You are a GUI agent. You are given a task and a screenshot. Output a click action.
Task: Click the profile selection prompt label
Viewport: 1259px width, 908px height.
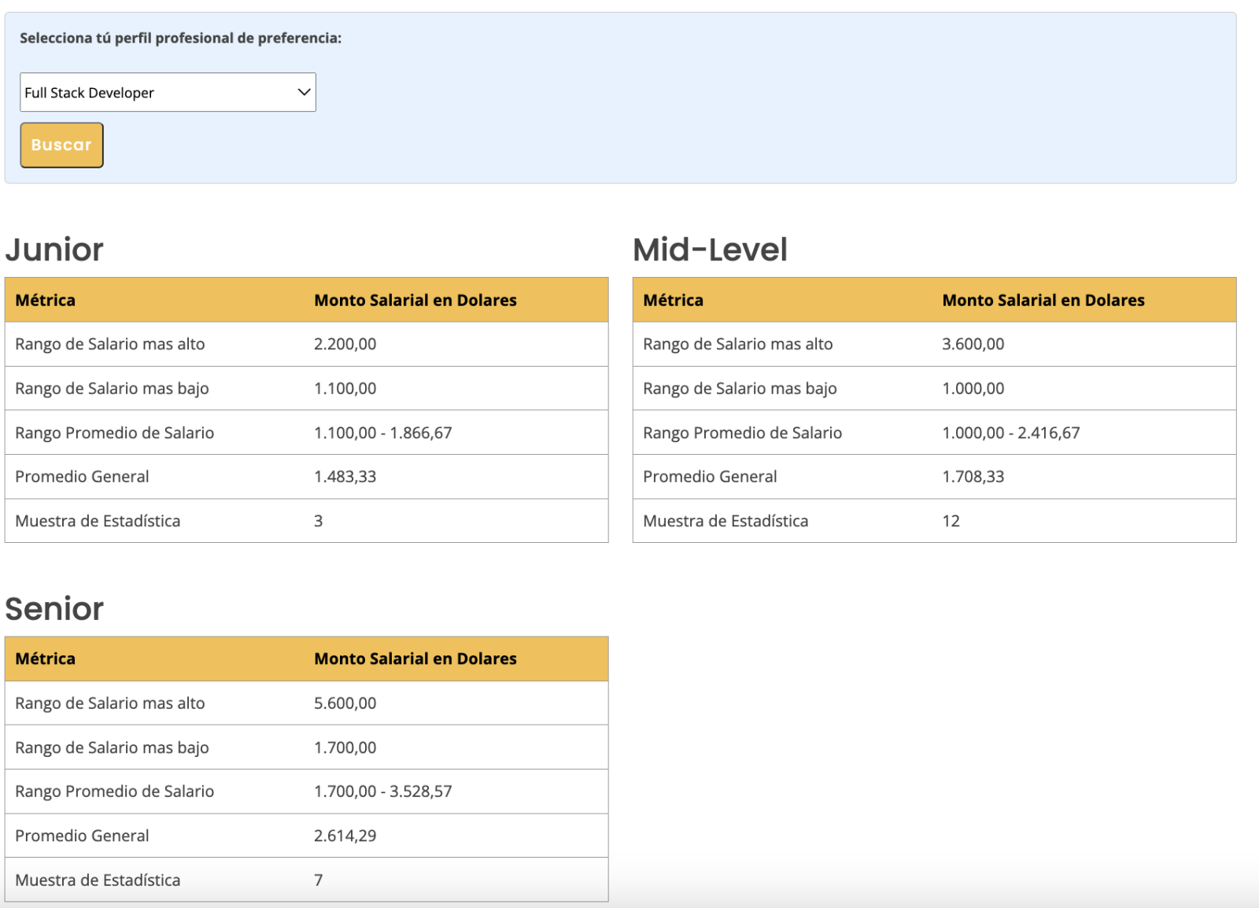point(181,38)
